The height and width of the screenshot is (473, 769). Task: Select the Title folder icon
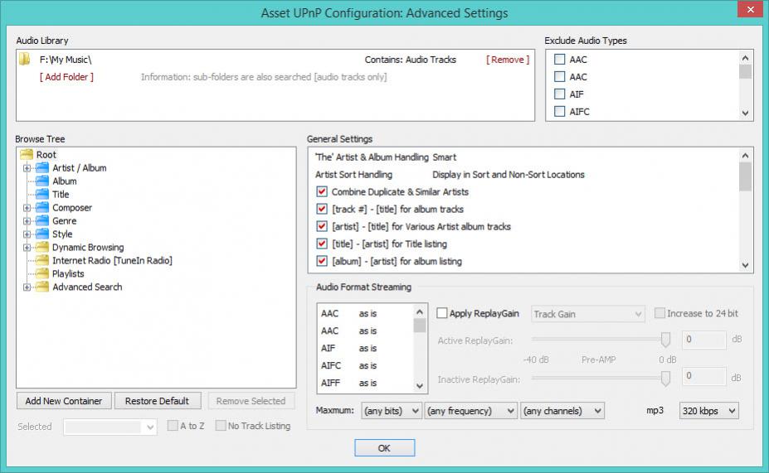point(41,195)
